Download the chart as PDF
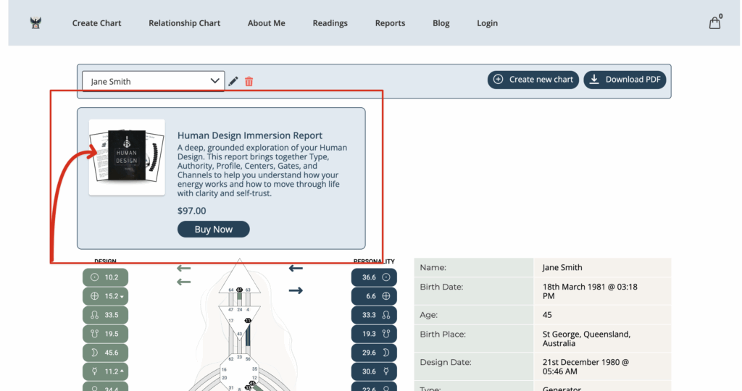The image size is (742, 391). click(625, 80)
